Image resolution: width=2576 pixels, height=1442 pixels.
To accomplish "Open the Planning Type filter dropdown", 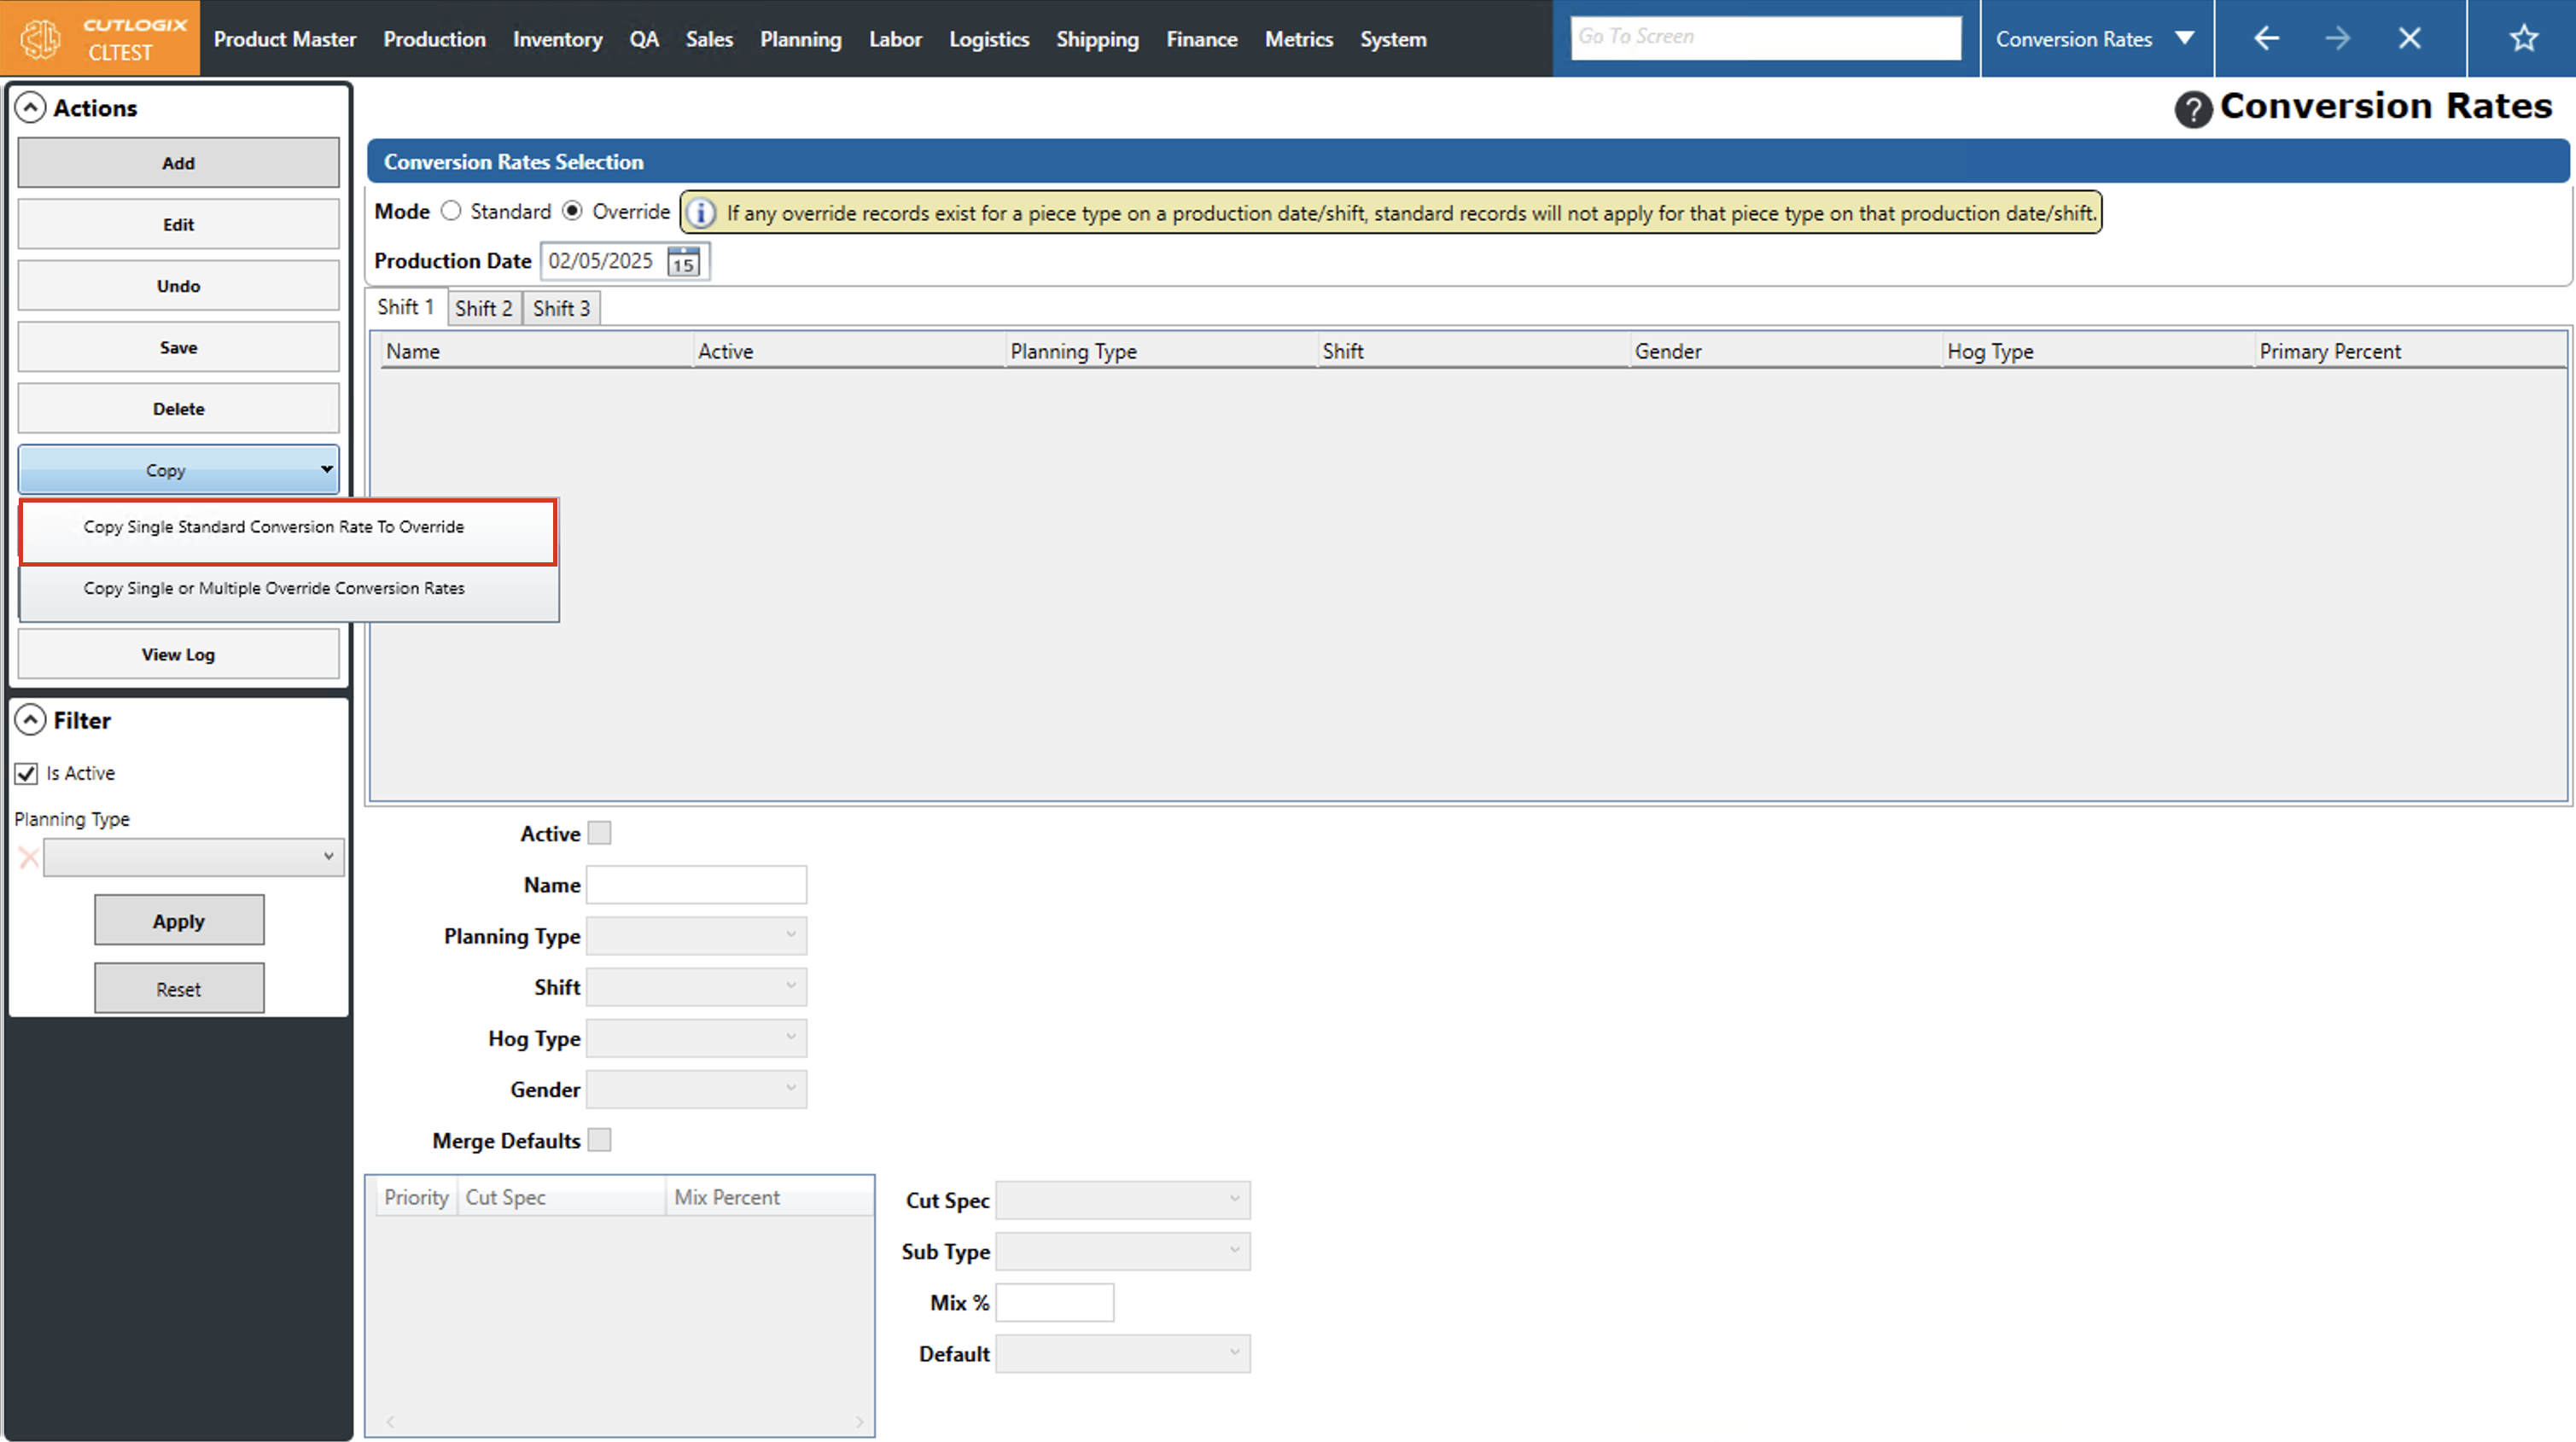I will coord(194,857).
